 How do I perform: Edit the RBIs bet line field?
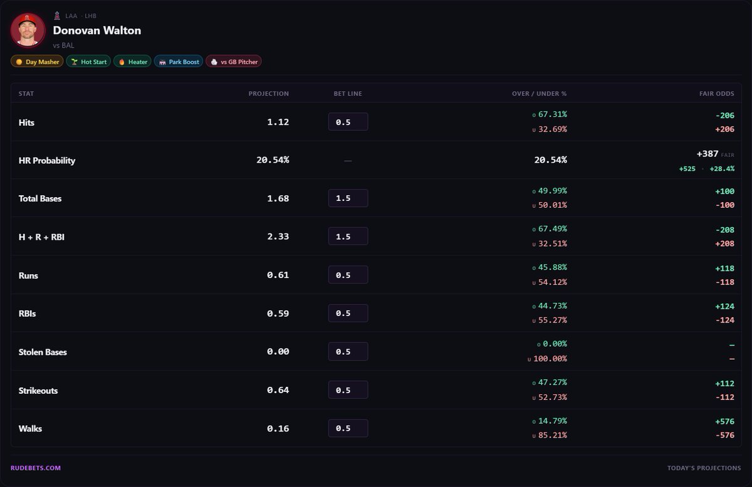point(348,313)
